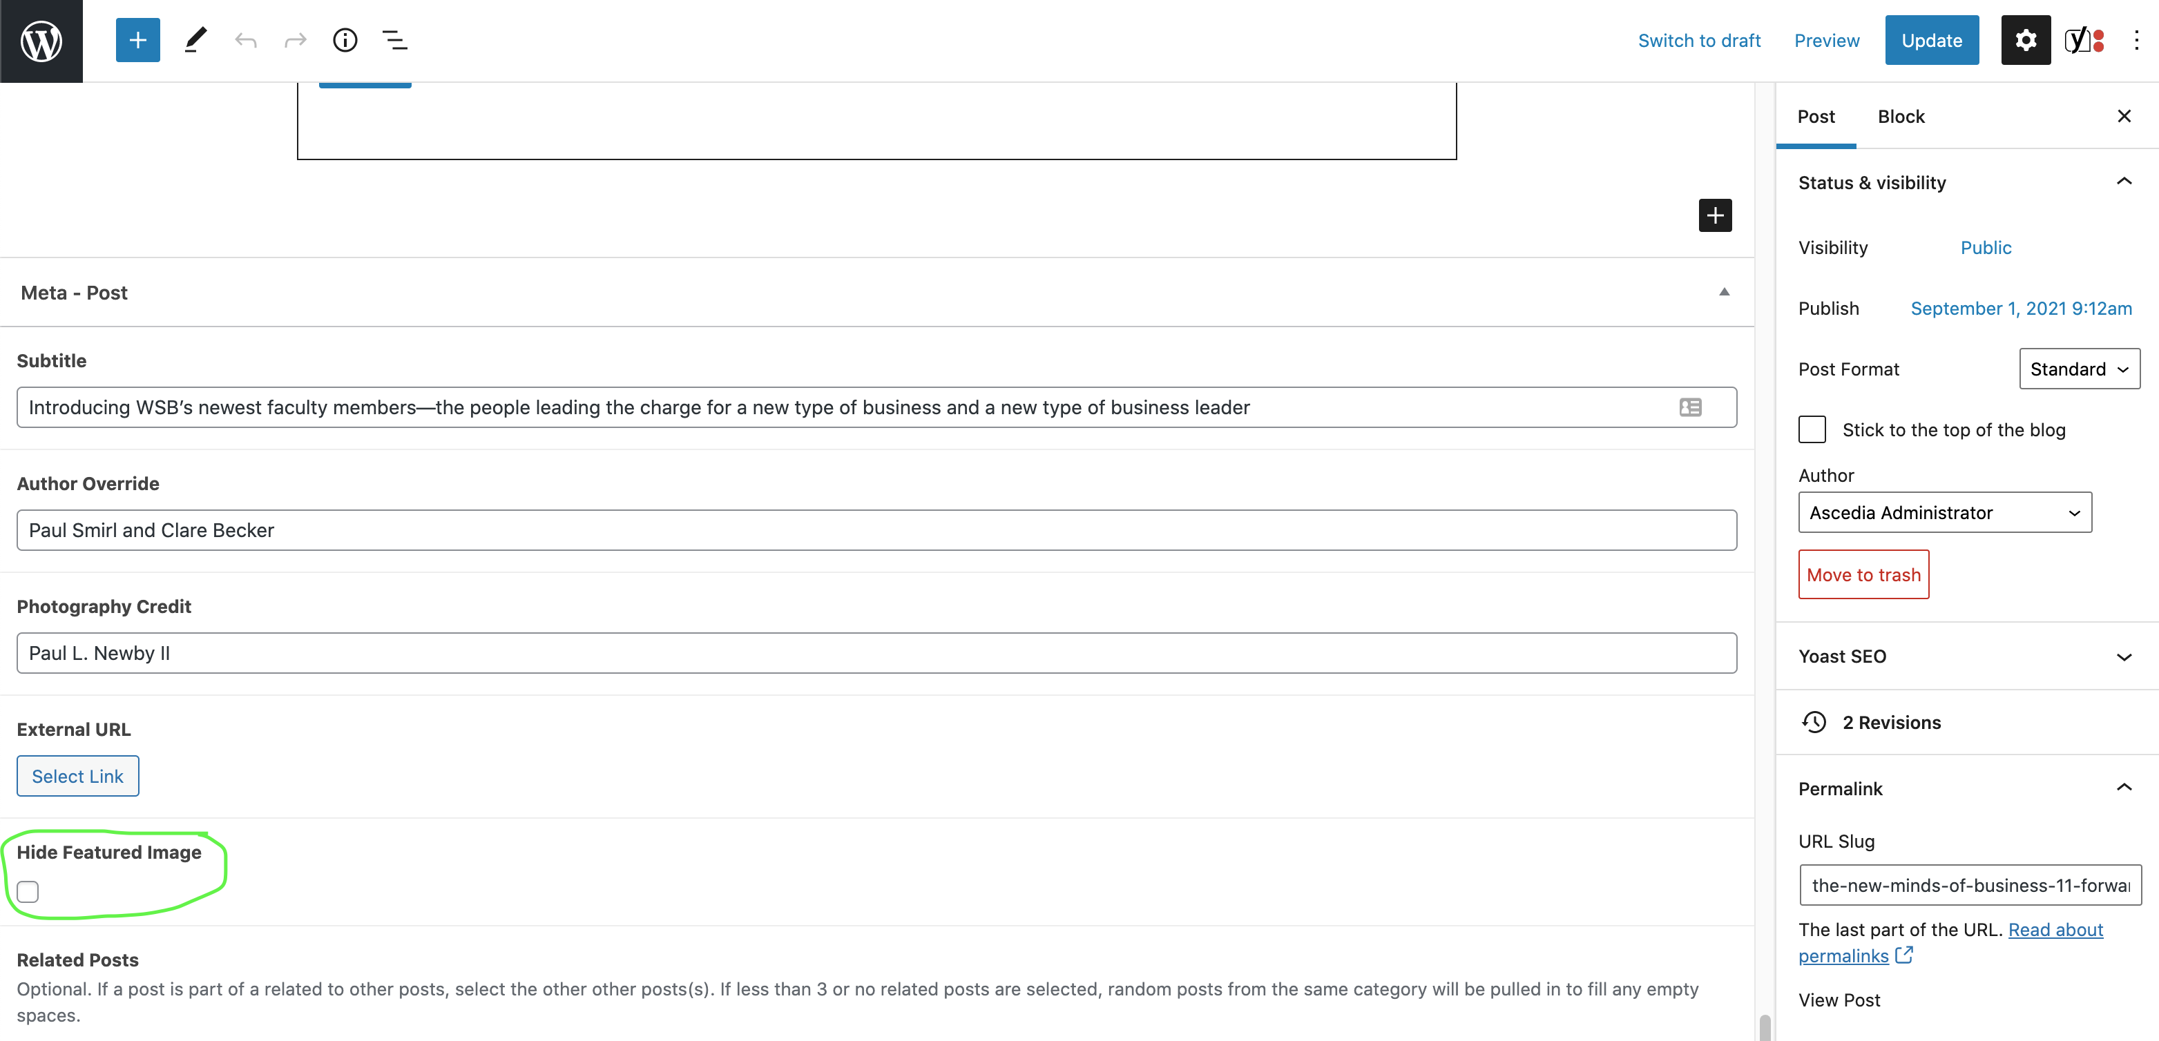Click the Photography Credit input field
2159x1041 pixels.
pos(876,653)
